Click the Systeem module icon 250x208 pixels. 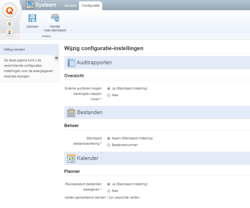(30, 5)
